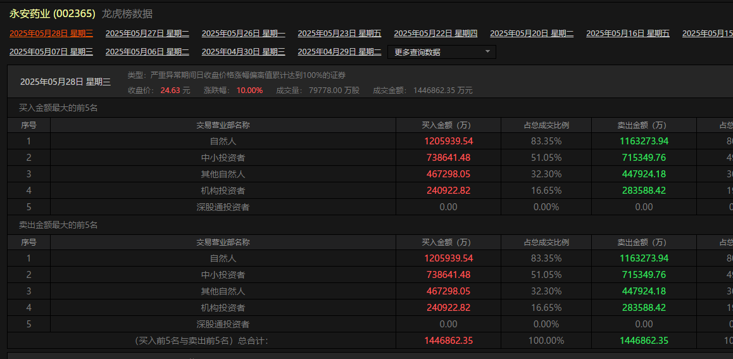Click 深股通投资者 in the buy top-5 table
Viewport: 733px width, 359px height.
pos(223,206)
